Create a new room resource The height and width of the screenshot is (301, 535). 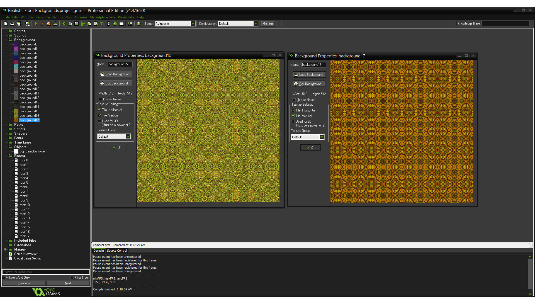click(121, 24)
